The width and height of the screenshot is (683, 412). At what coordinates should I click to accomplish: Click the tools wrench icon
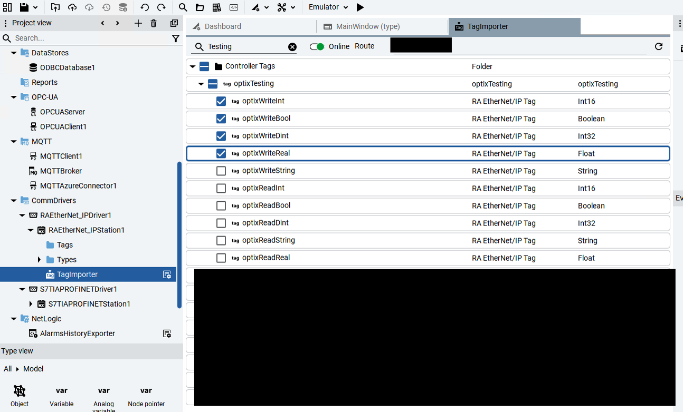click(x=282, y=7)
